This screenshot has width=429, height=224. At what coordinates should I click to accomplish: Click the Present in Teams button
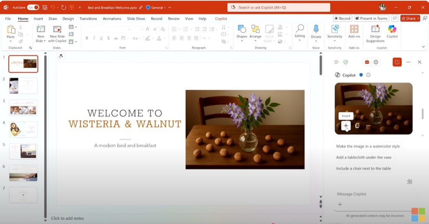tap(371, 18)
